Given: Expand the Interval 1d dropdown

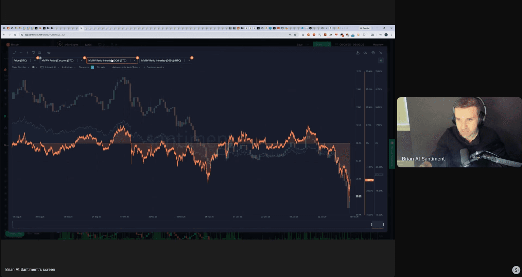Looking at the screenshot, I should click(52, 67).
